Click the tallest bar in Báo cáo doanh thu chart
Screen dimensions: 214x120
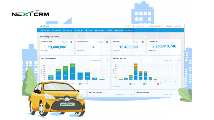click(72, 72)
